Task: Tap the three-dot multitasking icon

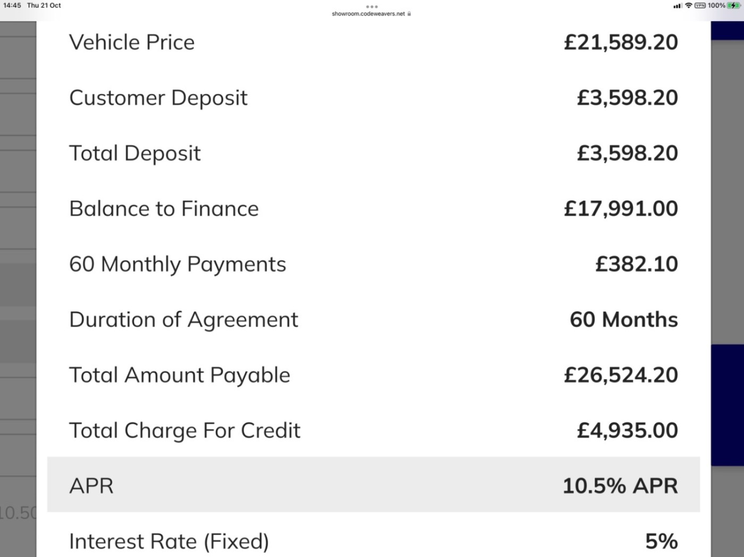Action: coord(372,6)
